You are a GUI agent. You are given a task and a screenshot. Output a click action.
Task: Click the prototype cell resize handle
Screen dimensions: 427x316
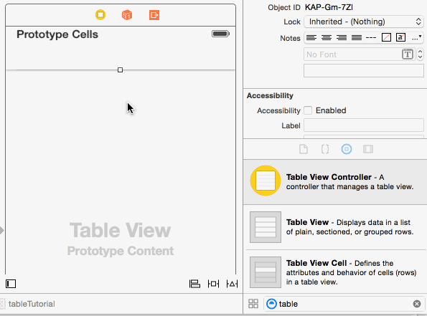click(120, 70)
